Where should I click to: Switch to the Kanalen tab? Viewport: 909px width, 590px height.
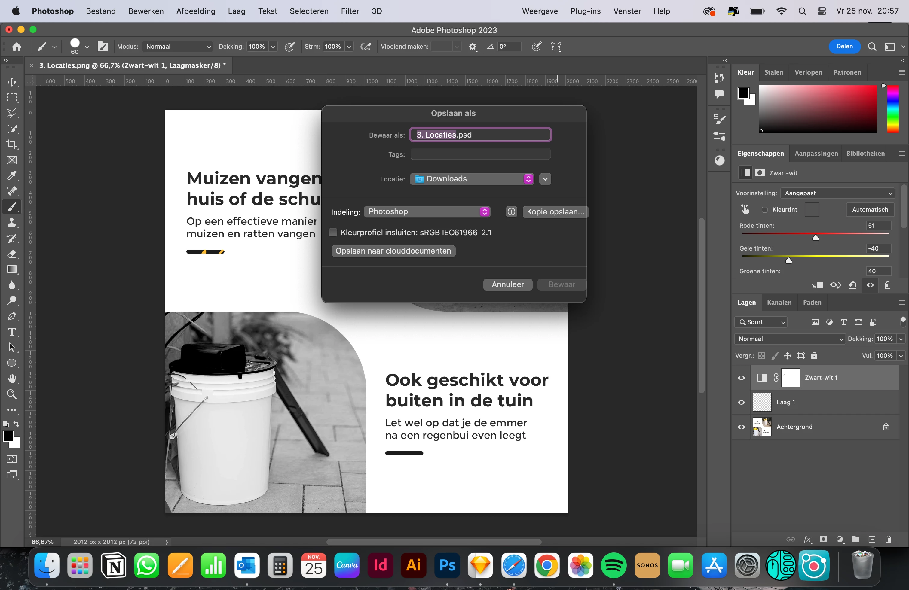779,302
